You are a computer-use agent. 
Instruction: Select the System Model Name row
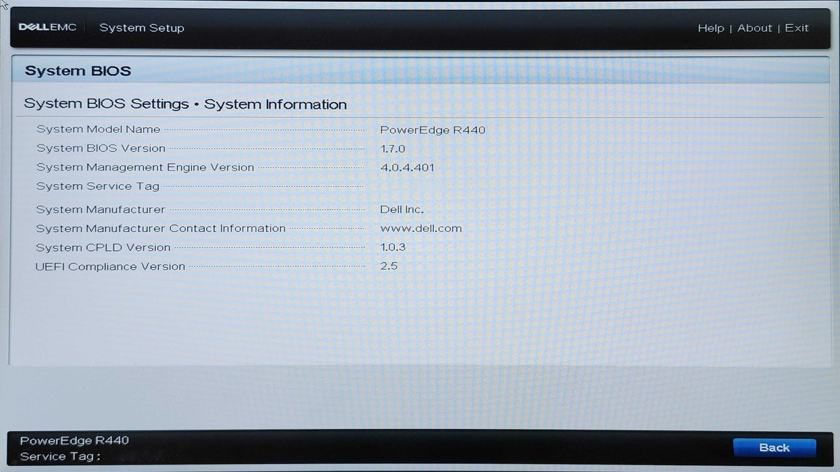tap(99, 129)
